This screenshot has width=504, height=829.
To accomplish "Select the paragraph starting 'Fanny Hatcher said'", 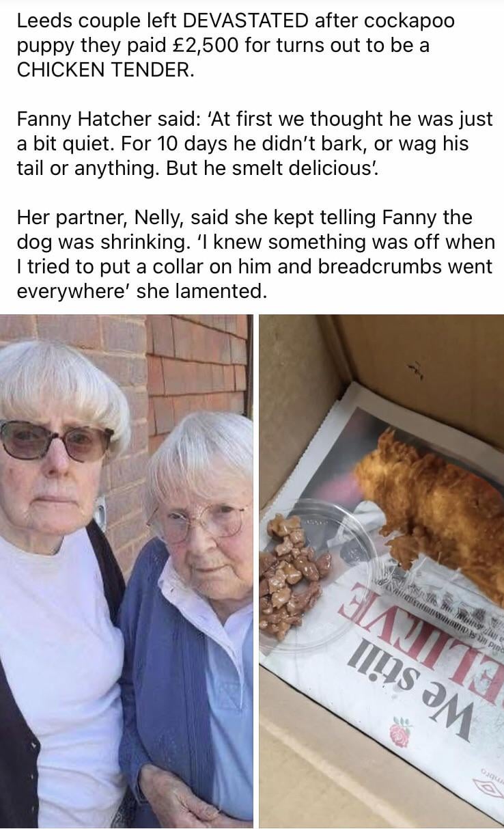I will coord(254,144).
